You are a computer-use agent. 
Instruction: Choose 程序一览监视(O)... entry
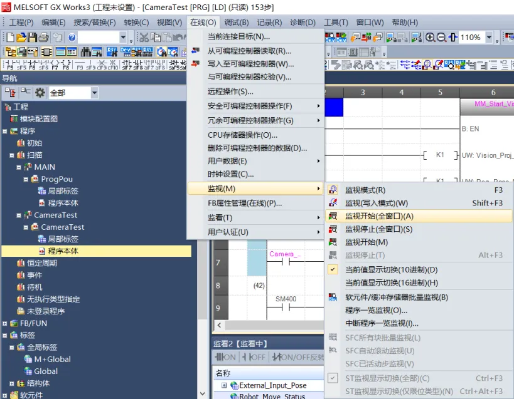[419, 310]
